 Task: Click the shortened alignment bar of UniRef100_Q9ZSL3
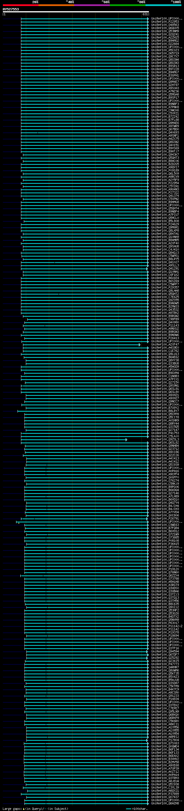[74, 440]
